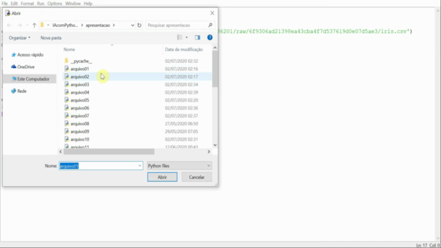Image resolution: width=441 pixels, height=248 pixels.
Task: Click the arquivo01 file icon
Action: click(x=67, y=69)
